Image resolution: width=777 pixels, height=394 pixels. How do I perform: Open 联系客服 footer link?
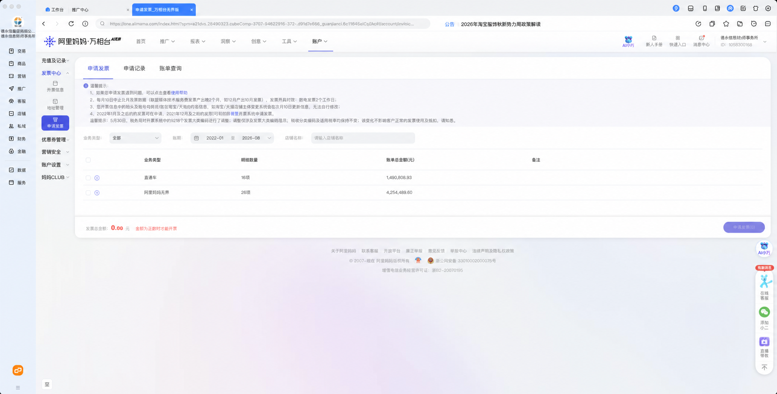[370, 251]
